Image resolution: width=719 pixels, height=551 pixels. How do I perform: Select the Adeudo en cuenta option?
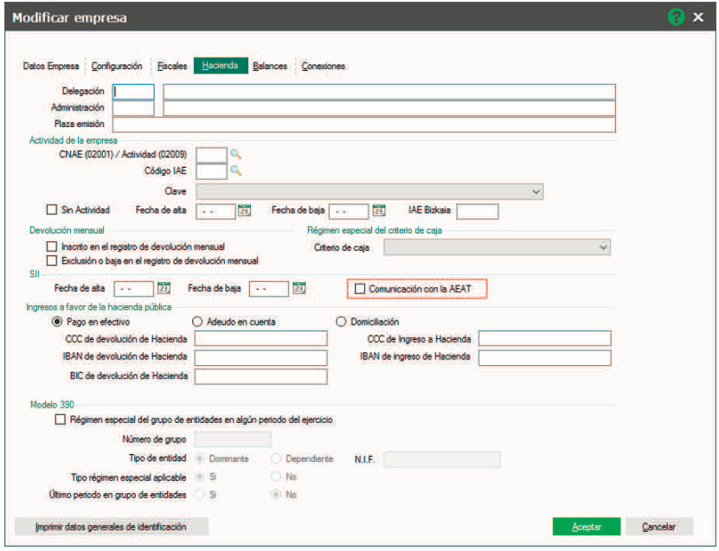click(197, 322)
